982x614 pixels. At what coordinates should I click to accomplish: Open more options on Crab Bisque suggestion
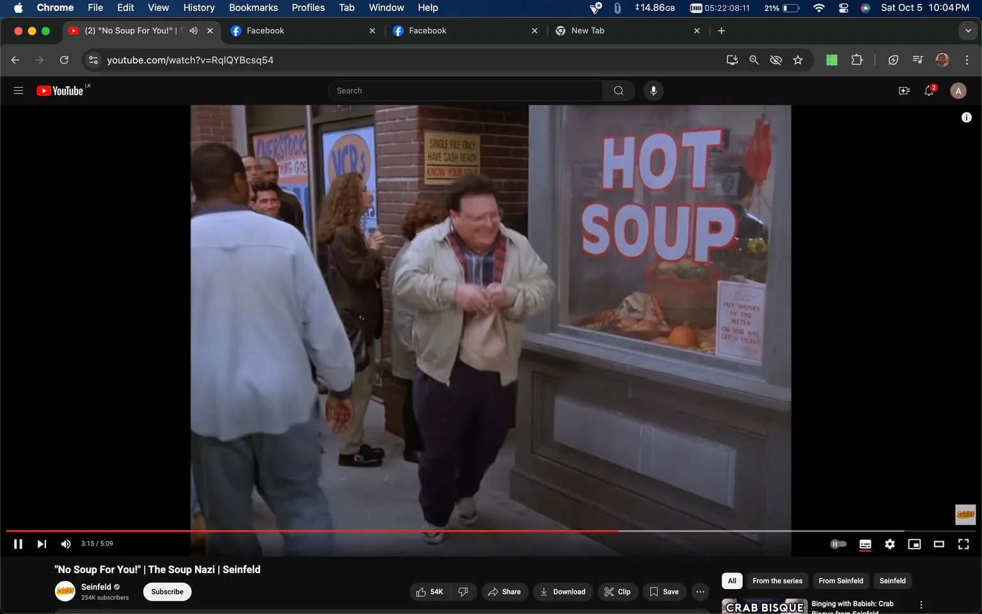(921, 603)
